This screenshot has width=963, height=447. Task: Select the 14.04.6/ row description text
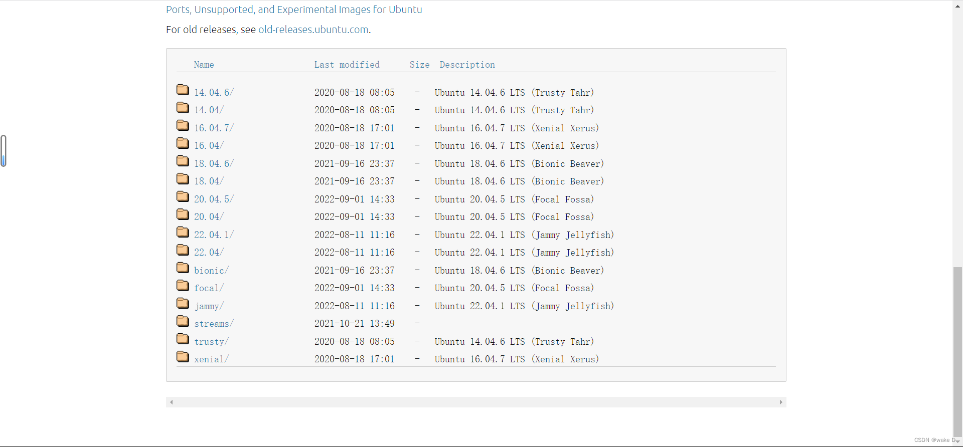click(x=515, y=93)
